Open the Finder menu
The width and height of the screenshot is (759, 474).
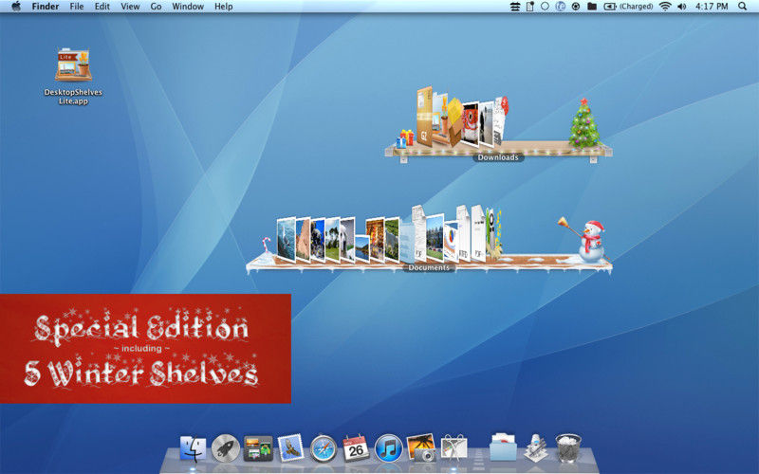[46, 7]
